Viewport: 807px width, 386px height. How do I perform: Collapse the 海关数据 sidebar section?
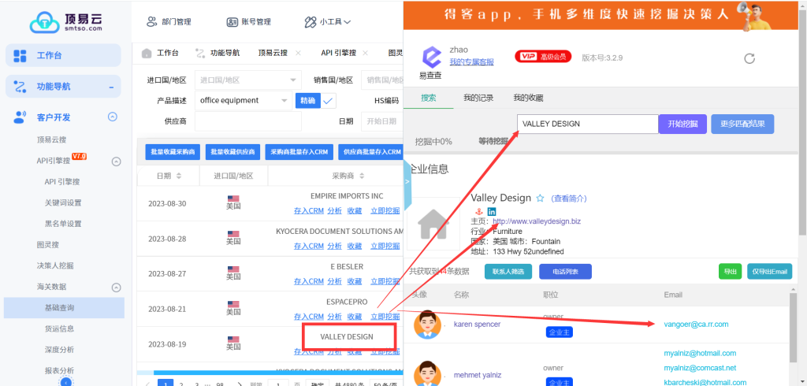pyautogui.click(x=115, y=288)
